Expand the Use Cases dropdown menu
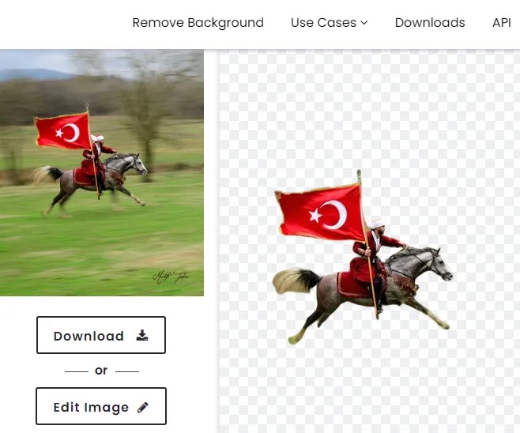The width and height of the screenshot is (520, 433). pos(330,23)
